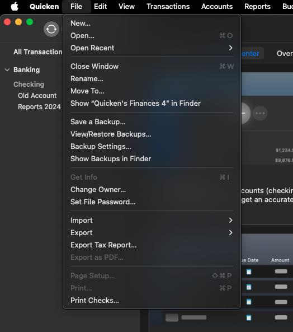Select Move To… menu item

(x=152, y=91)
